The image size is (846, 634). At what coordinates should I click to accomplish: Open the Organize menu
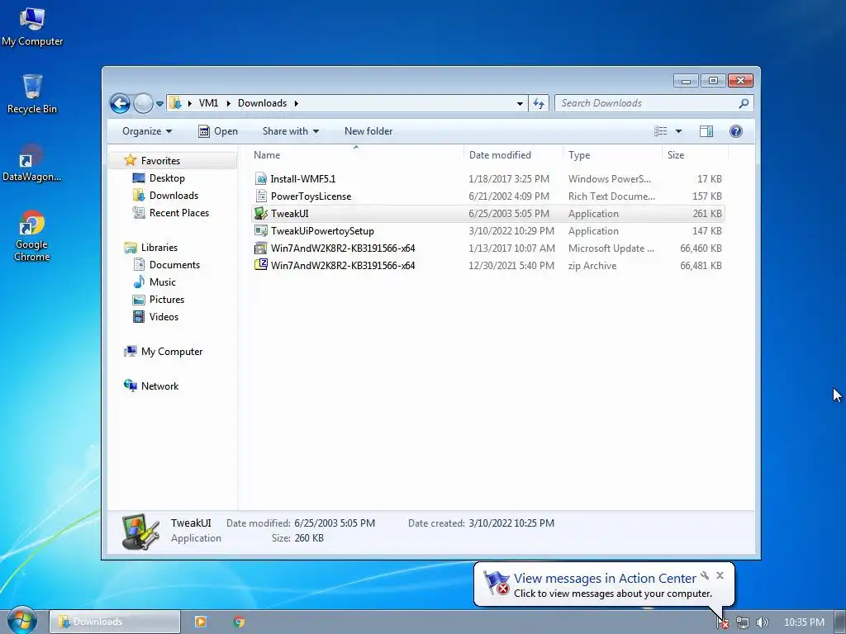coord(147,131)
